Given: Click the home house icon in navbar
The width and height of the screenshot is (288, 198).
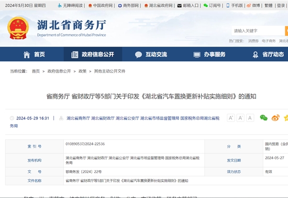Looking at the screenshot, I should coord(27,54).
